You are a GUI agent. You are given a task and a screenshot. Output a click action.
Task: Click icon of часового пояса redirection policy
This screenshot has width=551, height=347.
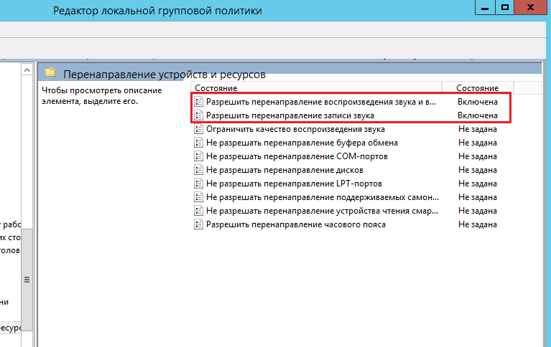tap(198, 224)
